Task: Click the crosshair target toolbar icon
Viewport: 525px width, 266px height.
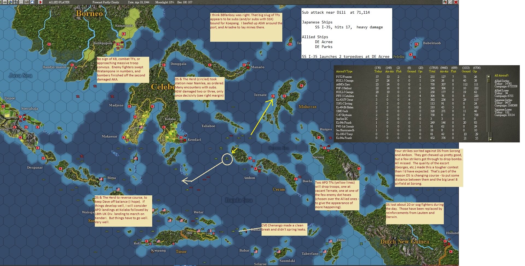Action: click(16, 2)
